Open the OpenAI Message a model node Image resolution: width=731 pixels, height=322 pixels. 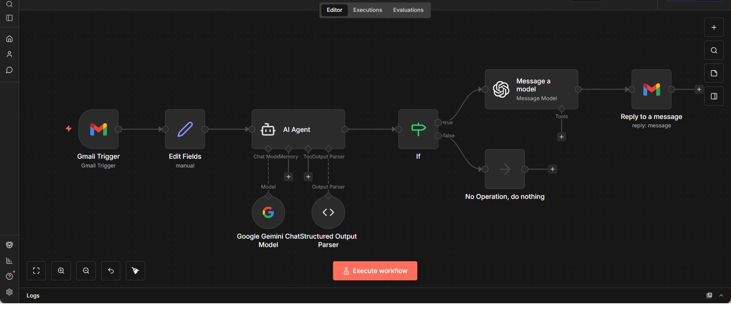click(x=531, y=89)
